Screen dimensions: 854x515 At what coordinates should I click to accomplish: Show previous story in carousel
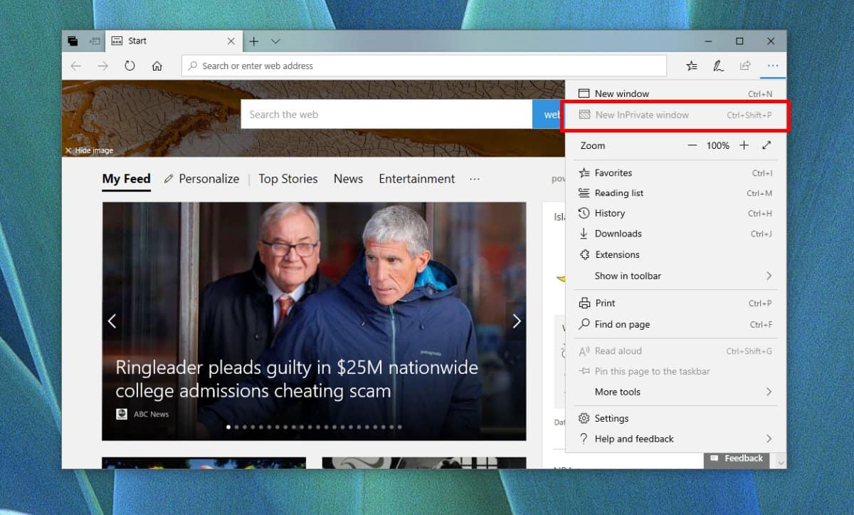pos(112,321)
